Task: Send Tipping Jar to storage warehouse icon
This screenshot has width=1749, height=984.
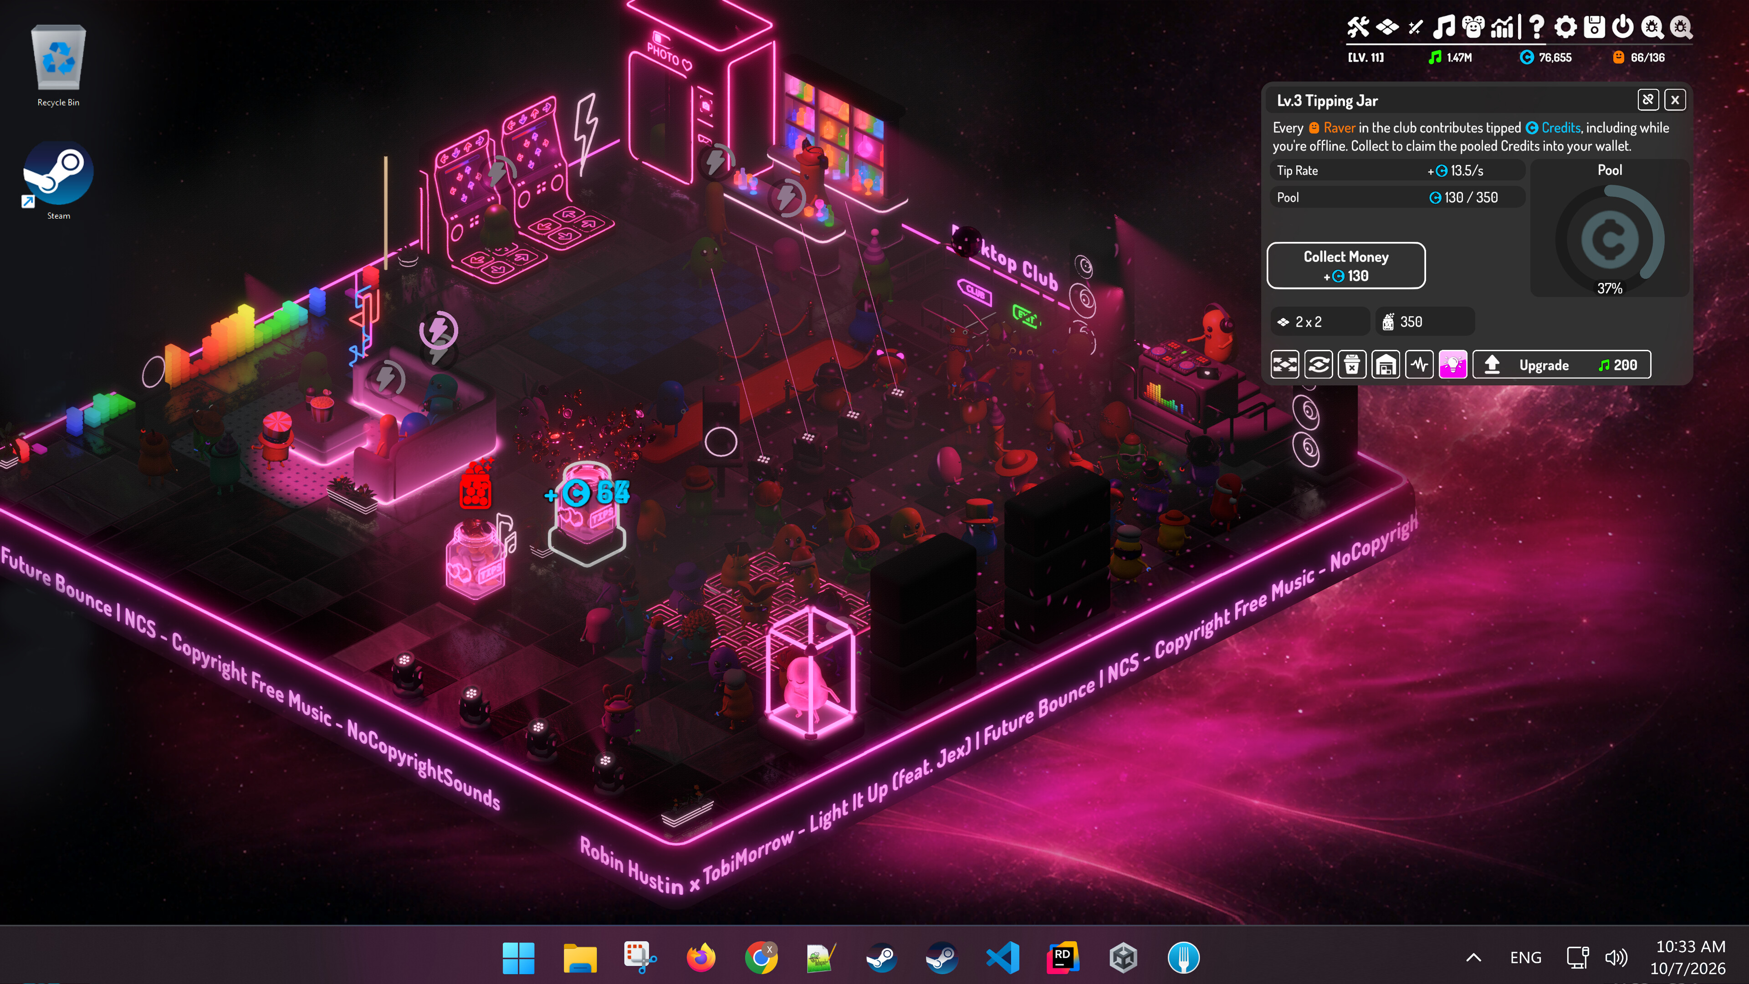Action: (1386, 364)
